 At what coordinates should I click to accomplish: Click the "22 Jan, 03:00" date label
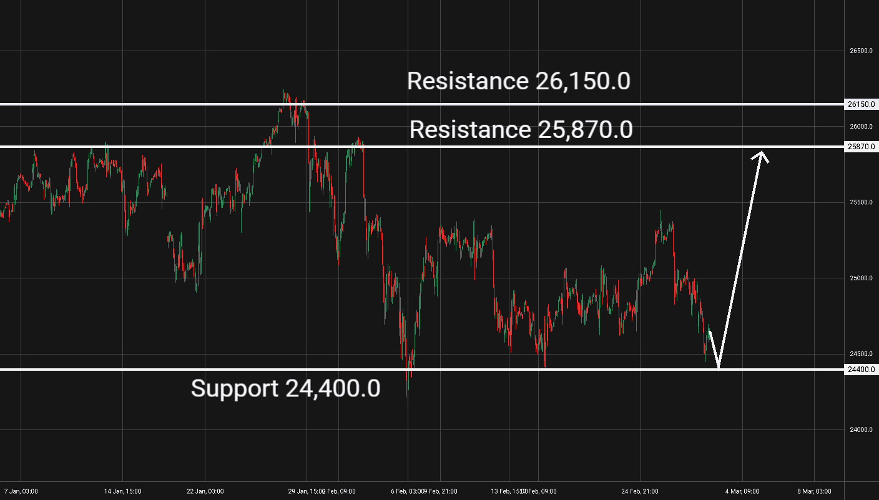point(205,491)
